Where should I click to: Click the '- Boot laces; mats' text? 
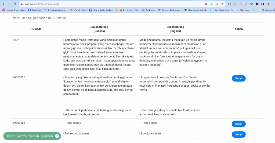click(150, 133)
